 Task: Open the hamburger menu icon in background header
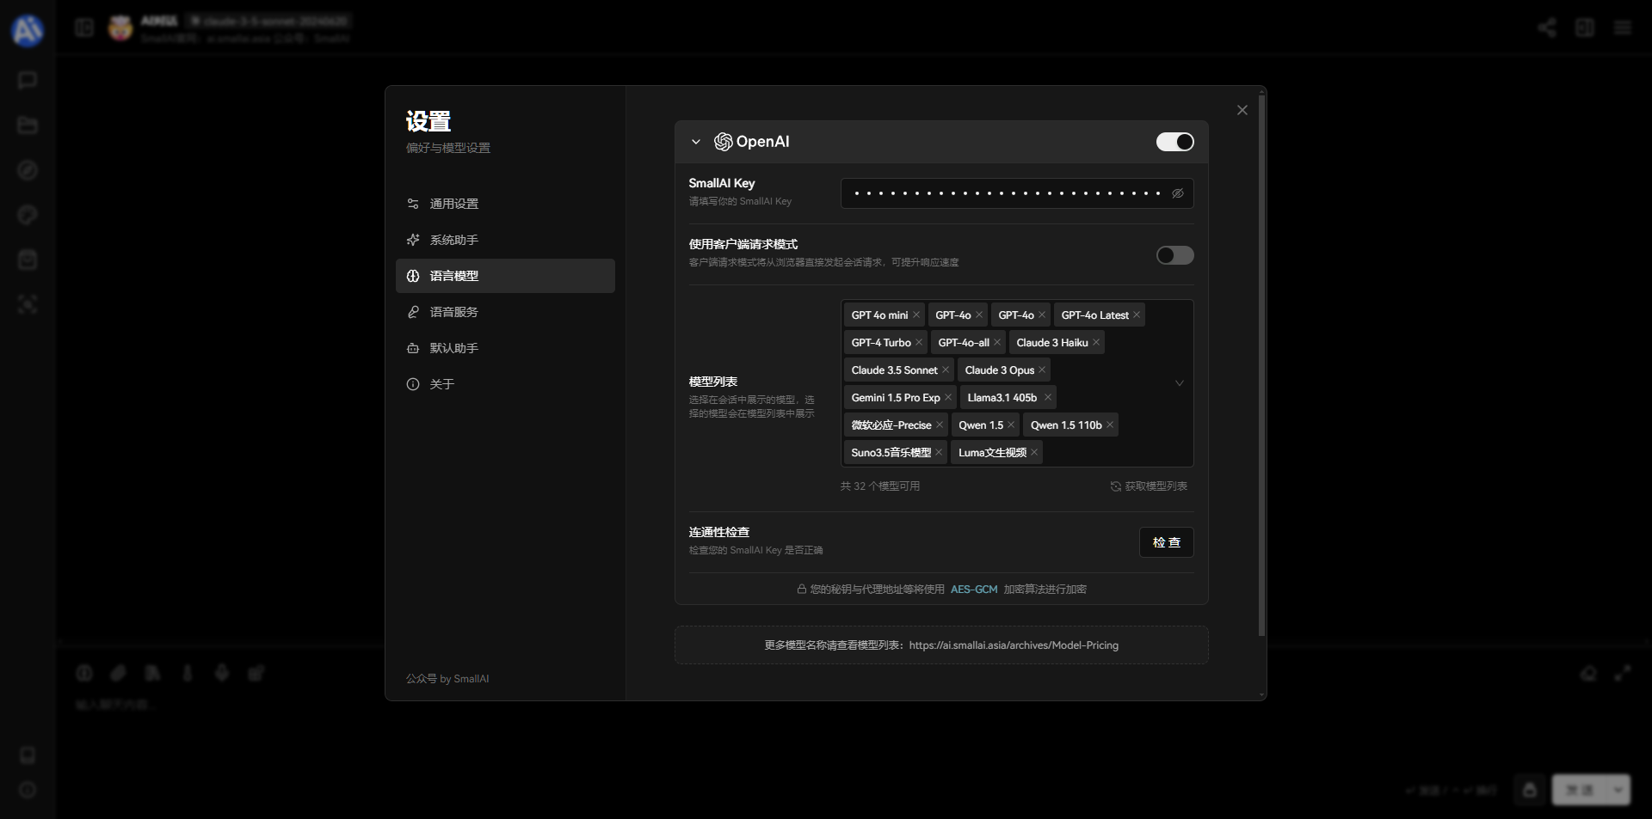coord(1623,28)
